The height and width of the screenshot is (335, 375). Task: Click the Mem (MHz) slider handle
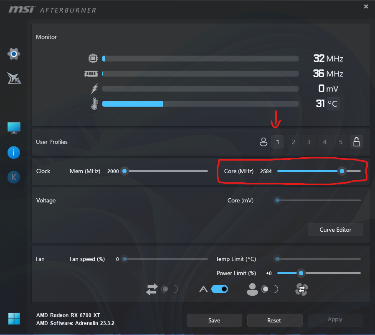(x=124, y=171)
